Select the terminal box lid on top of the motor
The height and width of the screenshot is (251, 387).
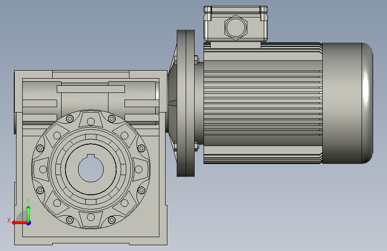pyautogui.click(x=236, y=10)
